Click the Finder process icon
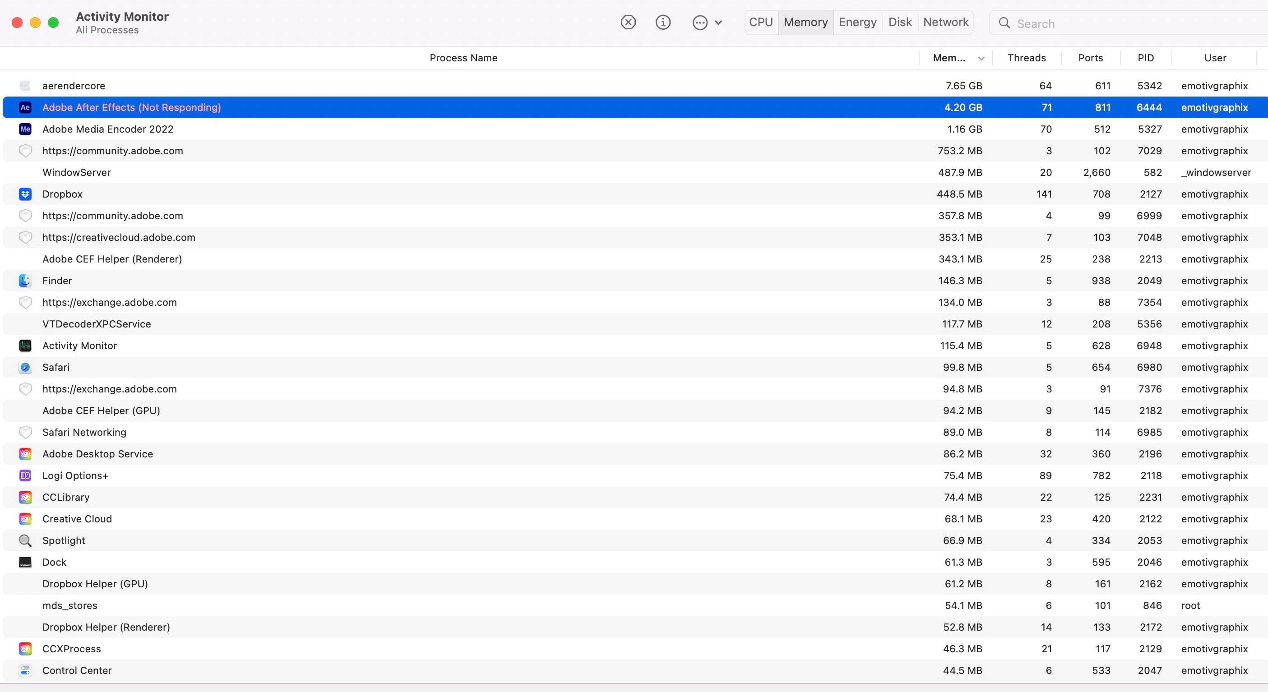 click(x=25, y=281)
